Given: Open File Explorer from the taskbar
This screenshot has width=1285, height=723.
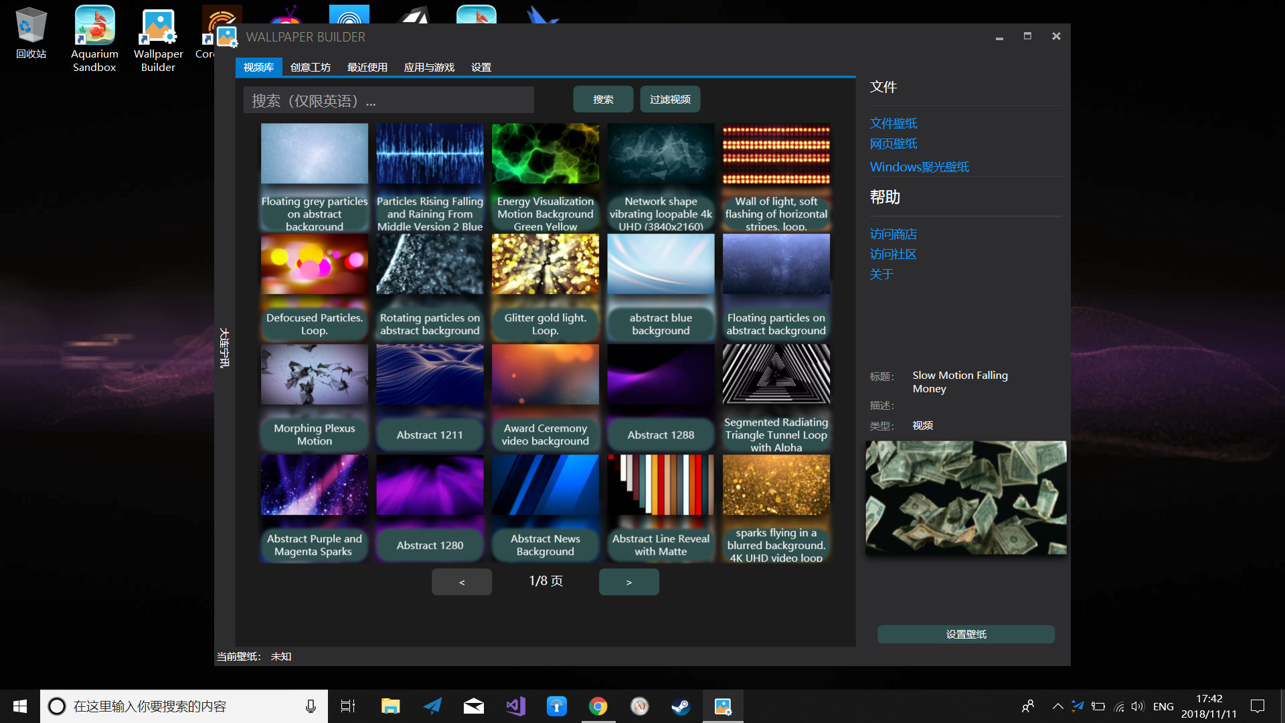Looking at the screenshot, I should coord(390,706).
